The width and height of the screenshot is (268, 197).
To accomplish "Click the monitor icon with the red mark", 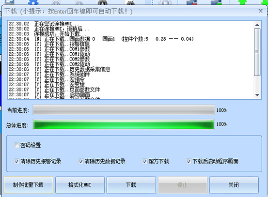I will click(192, 2).
